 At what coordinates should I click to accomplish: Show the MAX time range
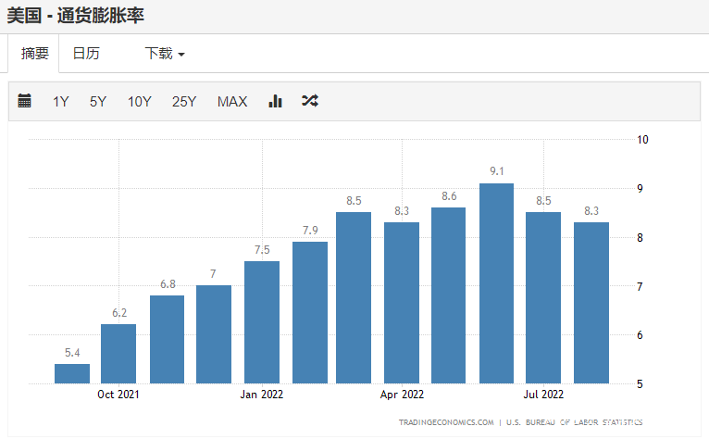[x=232, y=101]
